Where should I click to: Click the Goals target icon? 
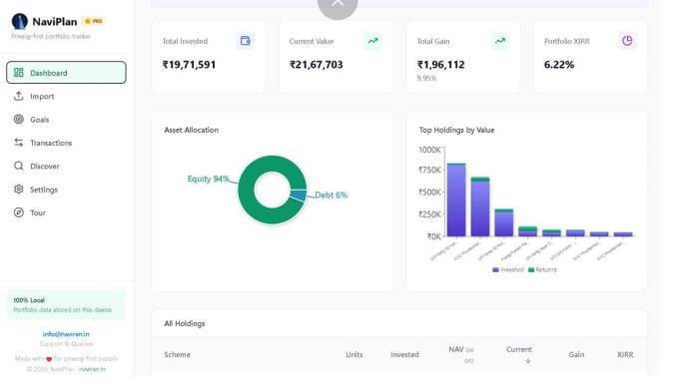coord(19,120)
